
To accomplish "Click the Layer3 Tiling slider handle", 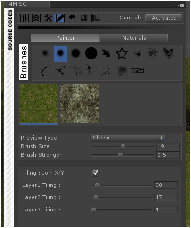I will point(94,210).
